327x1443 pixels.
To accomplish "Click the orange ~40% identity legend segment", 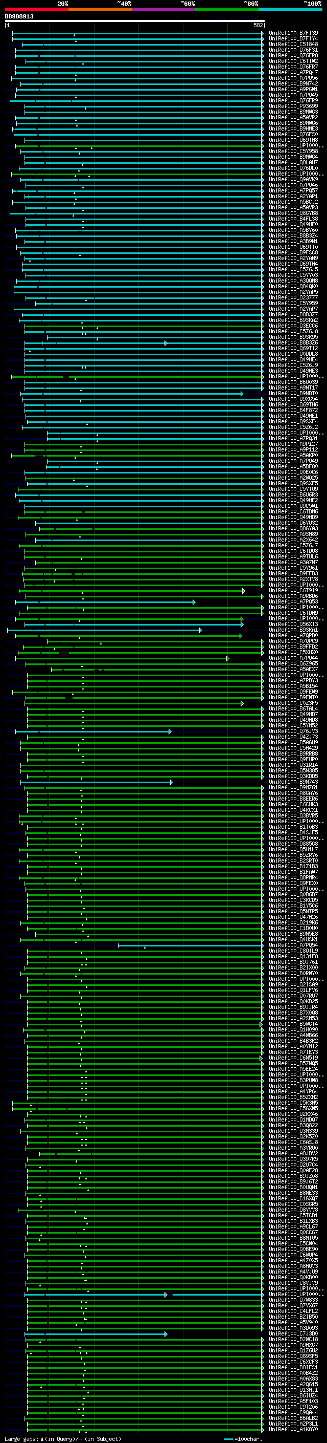I will point(100,9).
